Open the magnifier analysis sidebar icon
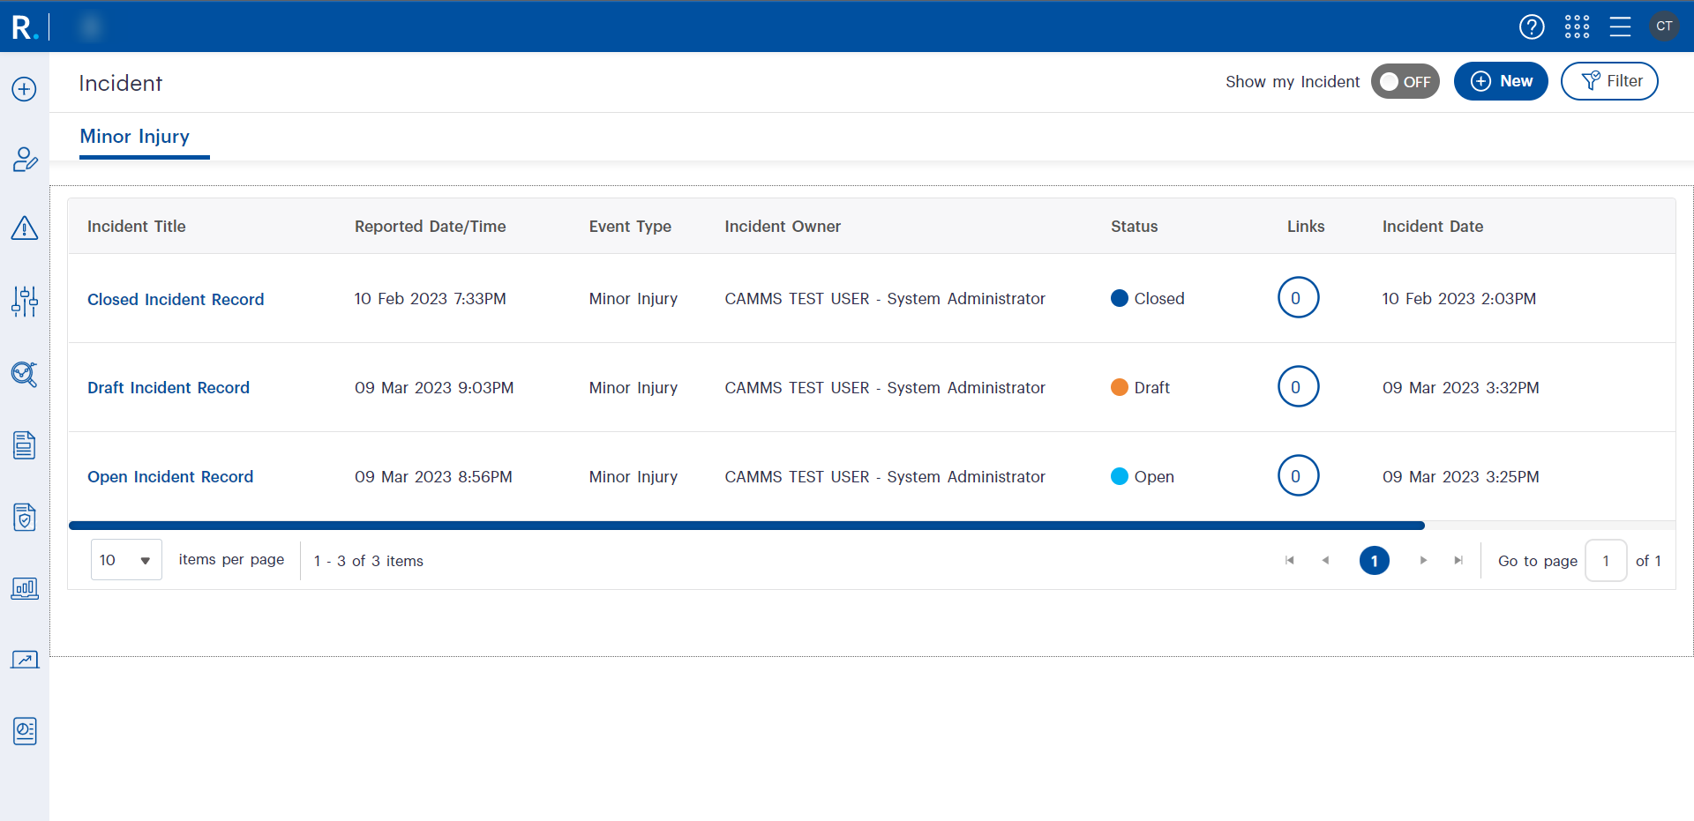 pos(25,374)
